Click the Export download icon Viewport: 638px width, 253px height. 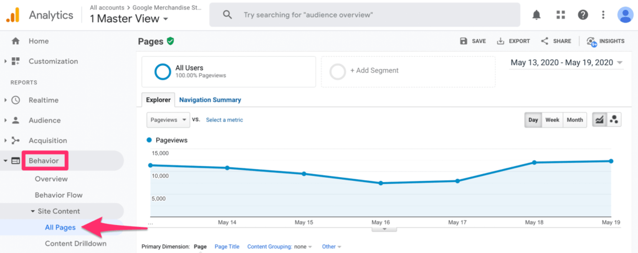click(501, 41)
